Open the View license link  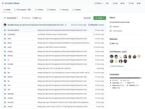click(116, 31)
